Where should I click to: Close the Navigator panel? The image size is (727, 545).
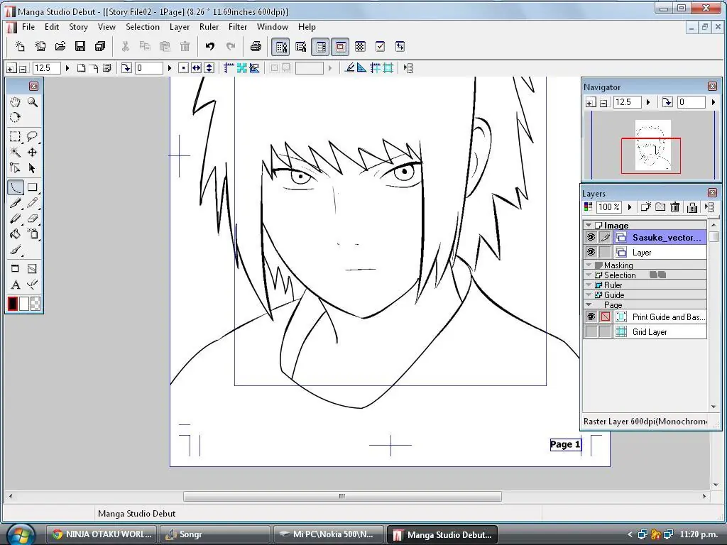coord(713,86)
